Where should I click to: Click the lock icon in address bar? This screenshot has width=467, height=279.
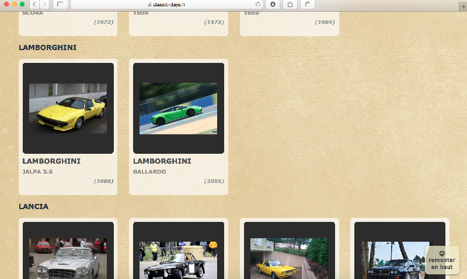[149, 5]
